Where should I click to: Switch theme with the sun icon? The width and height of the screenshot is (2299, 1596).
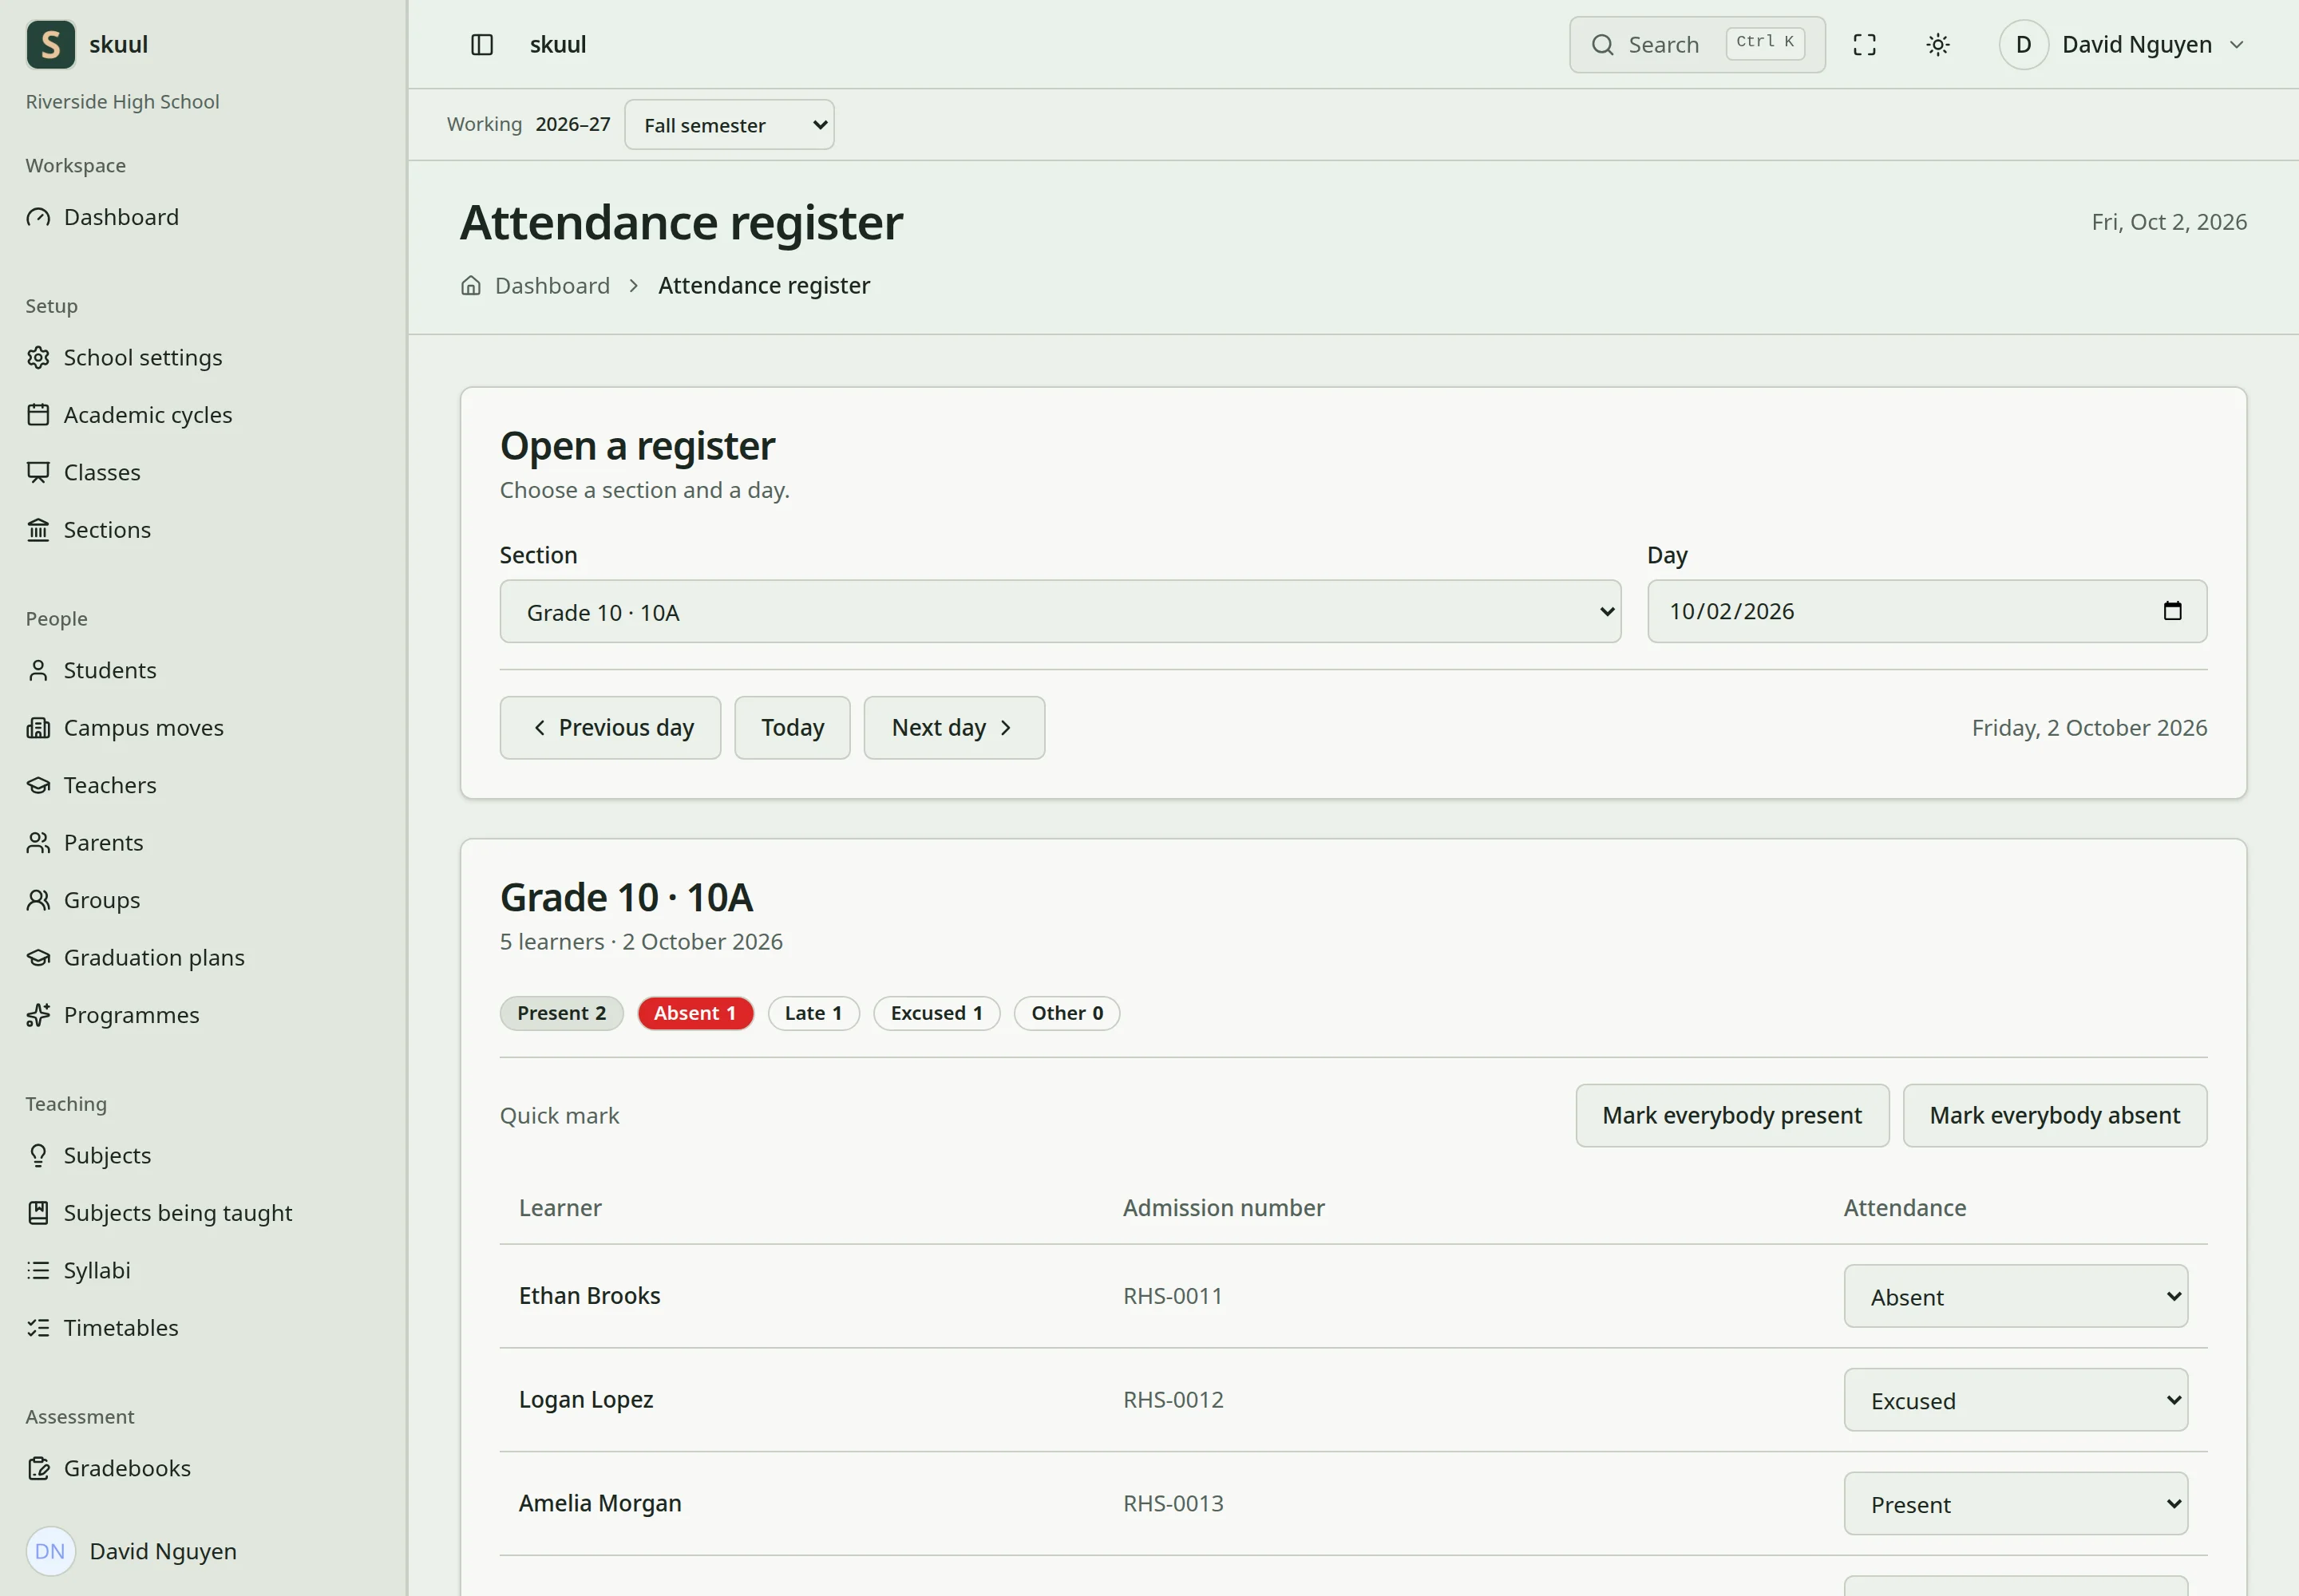pyautogui.click(x=1938, y=45)
